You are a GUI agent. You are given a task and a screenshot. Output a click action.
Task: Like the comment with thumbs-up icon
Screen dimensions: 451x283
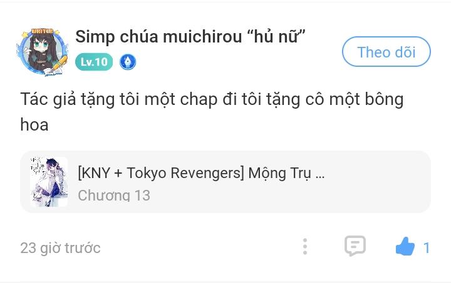[405, 246]
